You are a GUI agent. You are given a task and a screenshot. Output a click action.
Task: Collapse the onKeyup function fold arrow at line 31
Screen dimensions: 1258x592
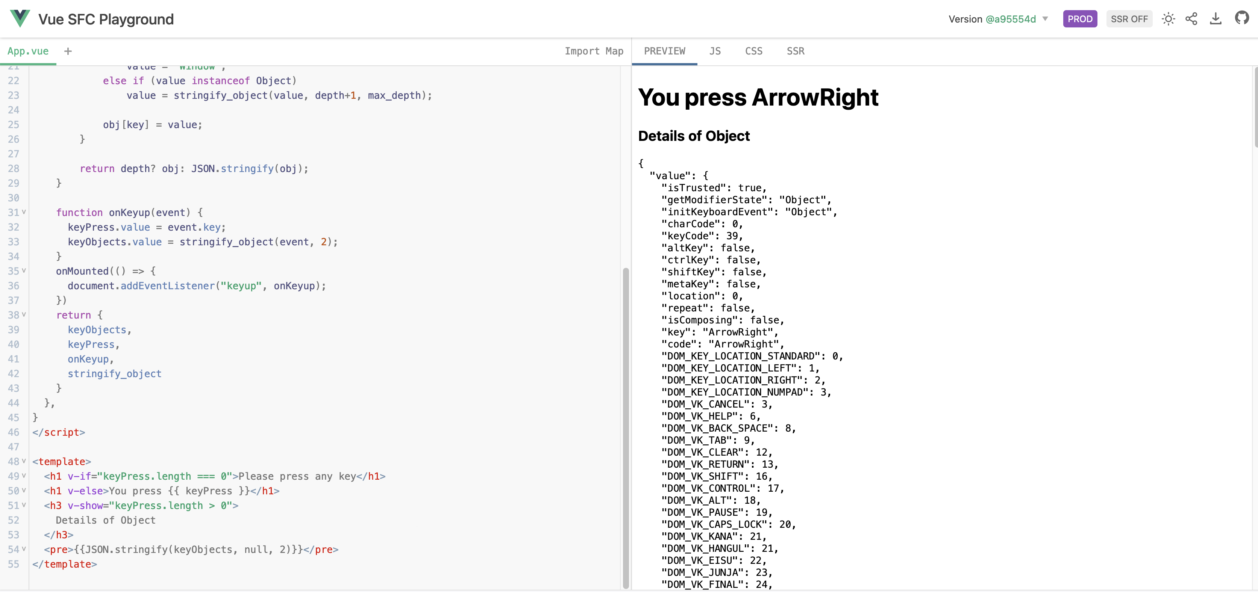point(24,212)
